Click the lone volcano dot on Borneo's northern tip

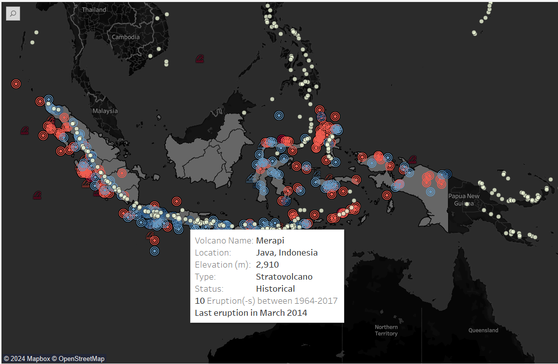[244, 112]
